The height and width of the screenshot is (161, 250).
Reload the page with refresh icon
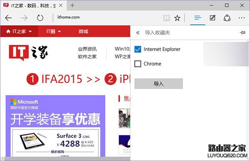point(40,18)
